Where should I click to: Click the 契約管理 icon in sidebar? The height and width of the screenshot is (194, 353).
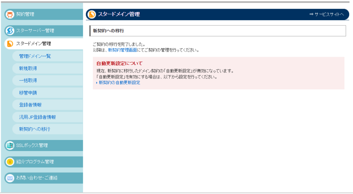[x=10, y=14]
